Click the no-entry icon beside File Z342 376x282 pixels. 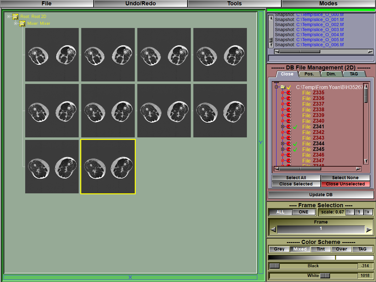tap(283, 132)
